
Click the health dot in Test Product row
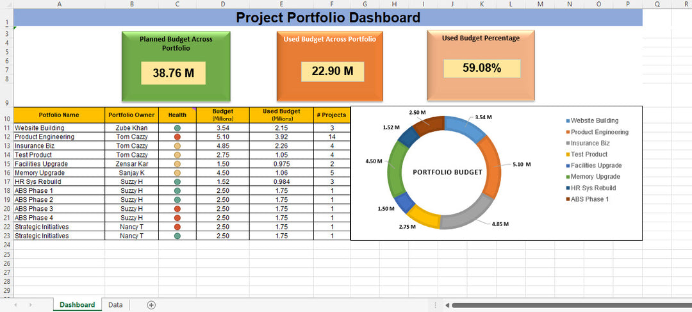[x=177, y=155]
